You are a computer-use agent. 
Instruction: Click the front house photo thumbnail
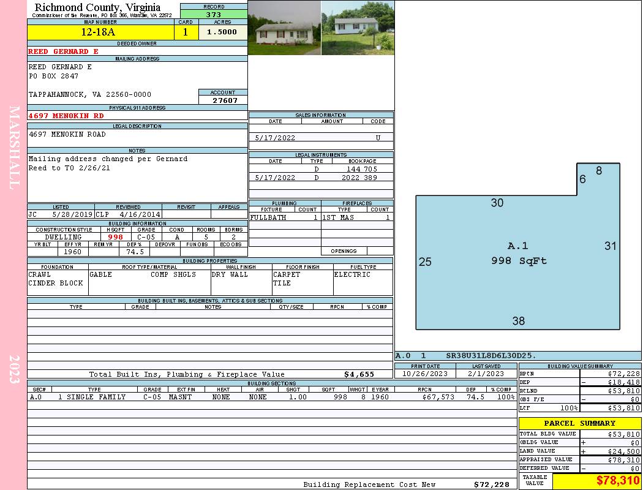(x=284, y=28)
